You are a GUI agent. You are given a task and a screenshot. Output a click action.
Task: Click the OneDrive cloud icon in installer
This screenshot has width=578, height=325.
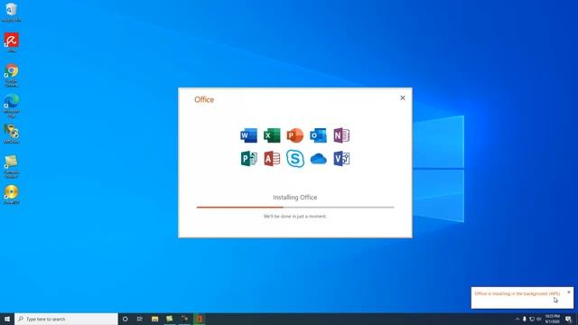pyautogui.click(x=318, y=159)
